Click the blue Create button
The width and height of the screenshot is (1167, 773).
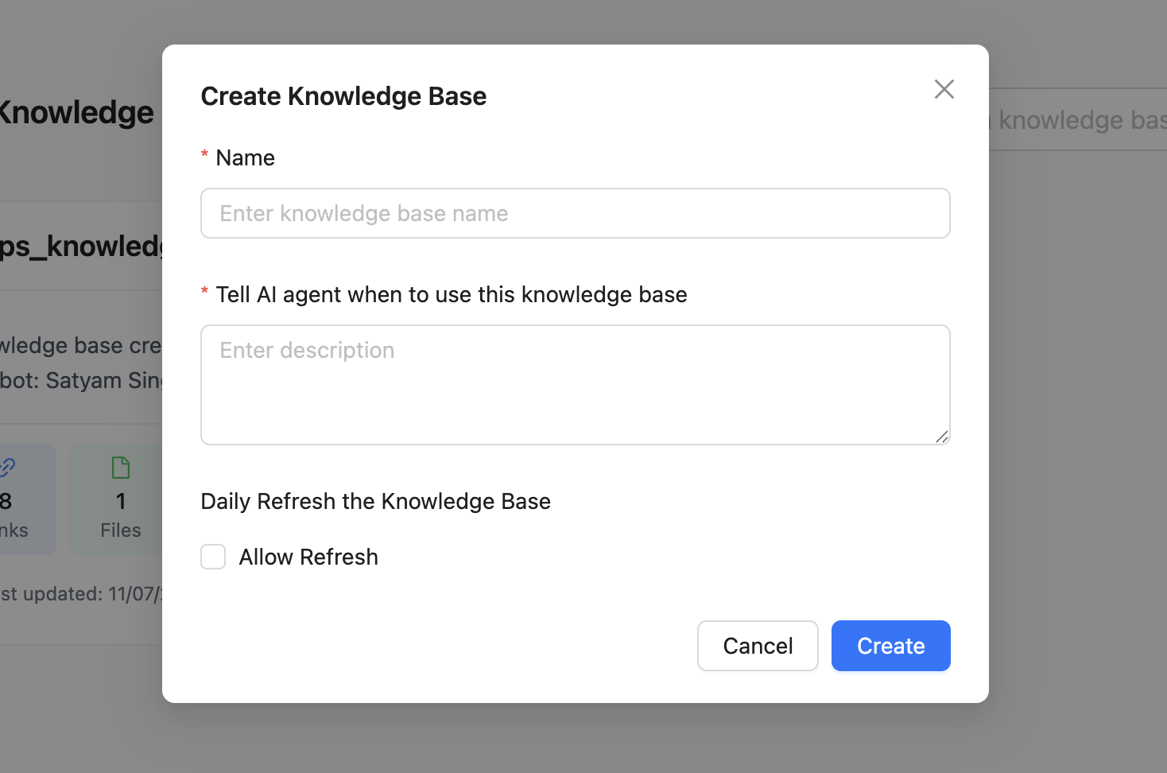click(x=890, y=646)
